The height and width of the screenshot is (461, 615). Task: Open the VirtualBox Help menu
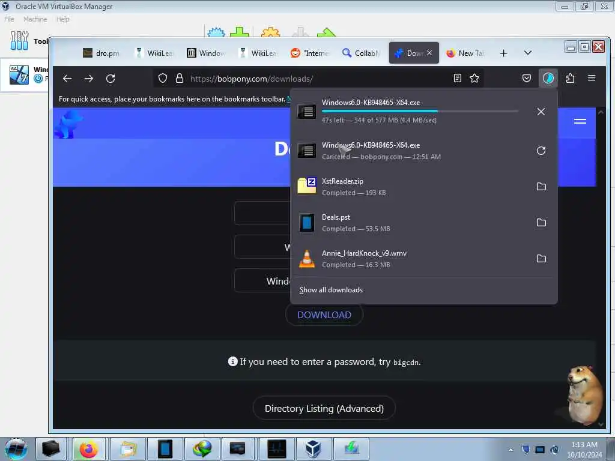[x=62, y=19]
